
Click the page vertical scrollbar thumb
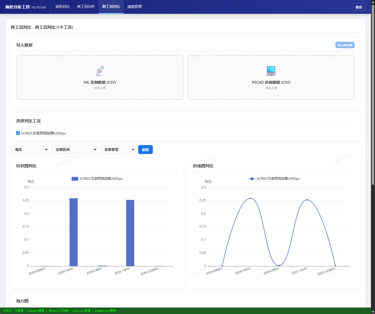tap(373, 95)
